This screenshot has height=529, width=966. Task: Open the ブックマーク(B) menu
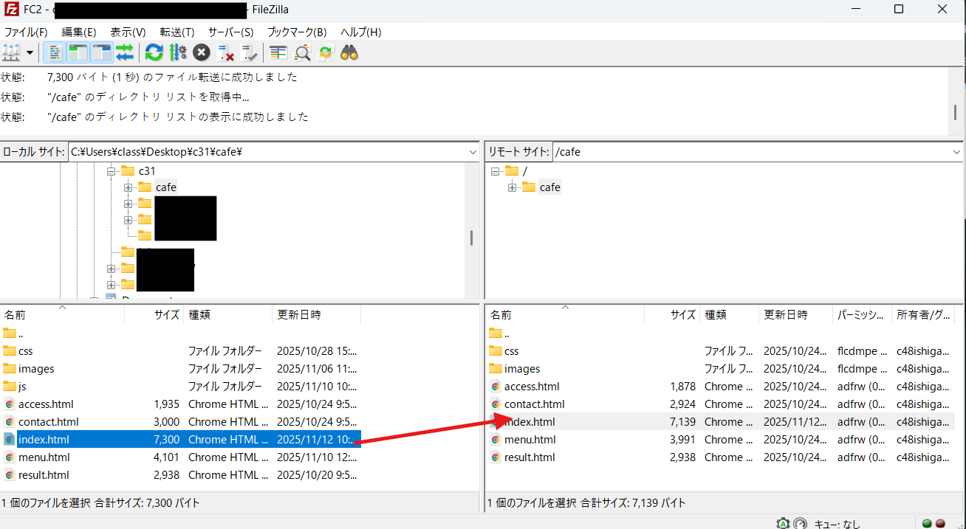coord(296,32)
